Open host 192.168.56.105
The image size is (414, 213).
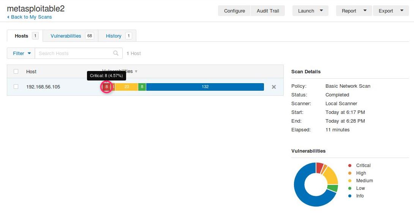pos(43,87)
